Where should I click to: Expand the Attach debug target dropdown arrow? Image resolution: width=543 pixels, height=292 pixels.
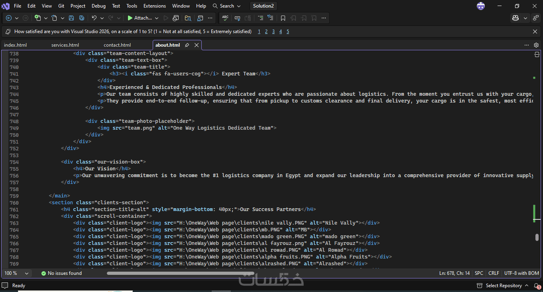[157, 18]
